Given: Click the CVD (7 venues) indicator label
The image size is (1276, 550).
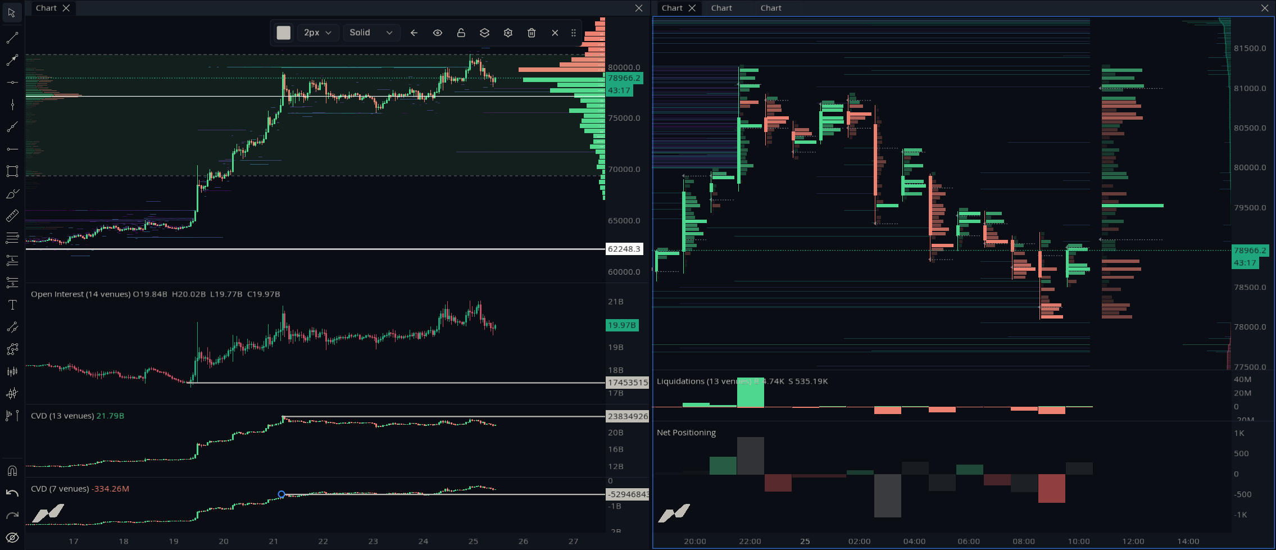Looking at the screenshot, I should pyautogui.click(x=60, y=489).
